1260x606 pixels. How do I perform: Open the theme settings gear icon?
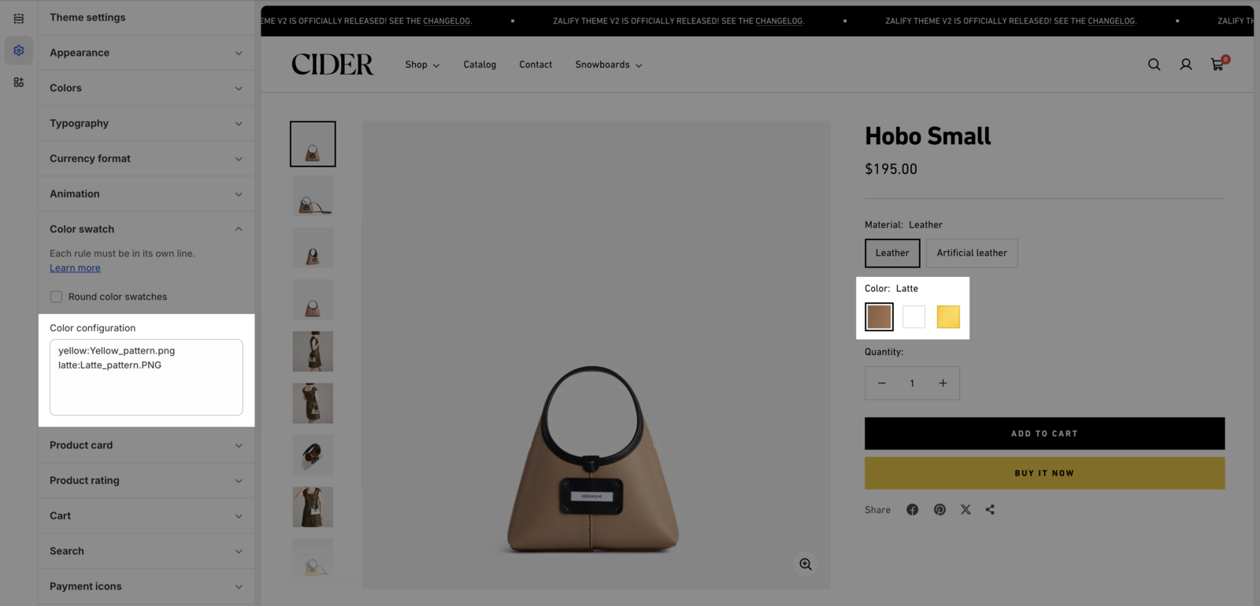19,50
